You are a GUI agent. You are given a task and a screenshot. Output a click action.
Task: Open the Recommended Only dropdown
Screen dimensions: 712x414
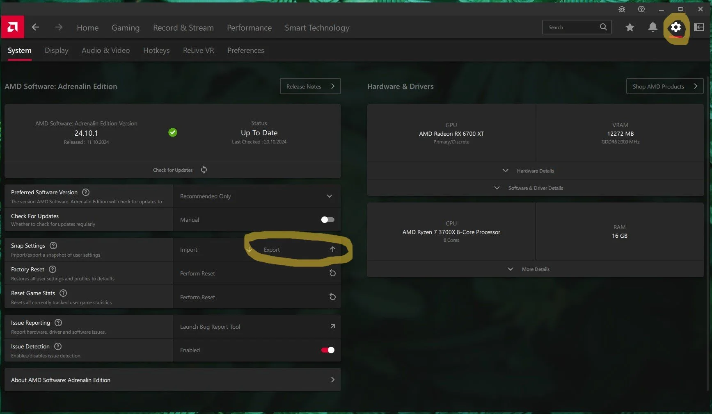point(257,196)
